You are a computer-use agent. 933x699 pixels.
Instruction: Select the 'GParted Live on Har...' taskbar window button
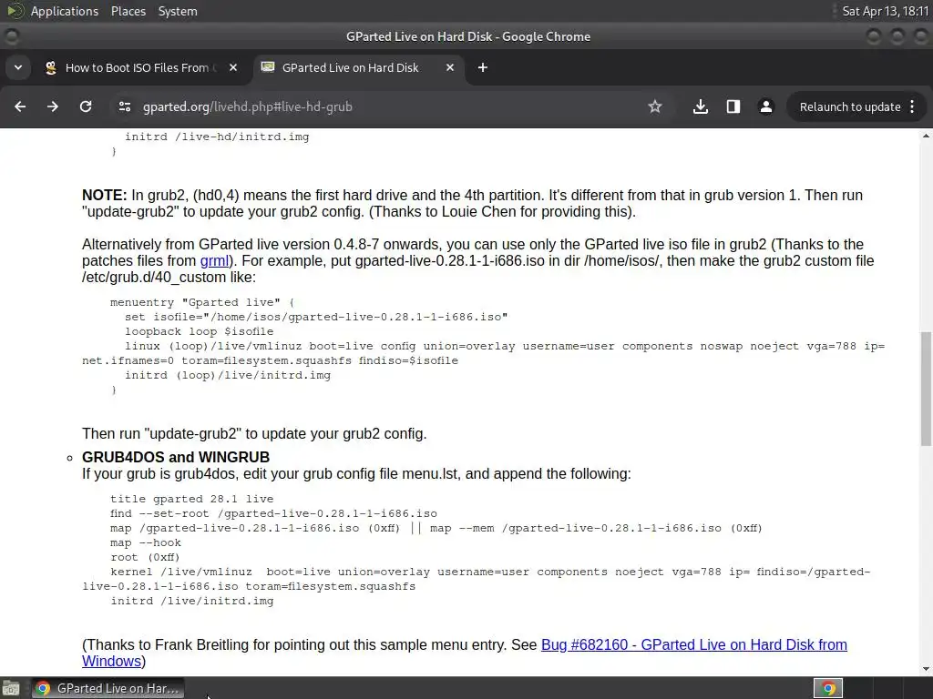pos(108,688)
